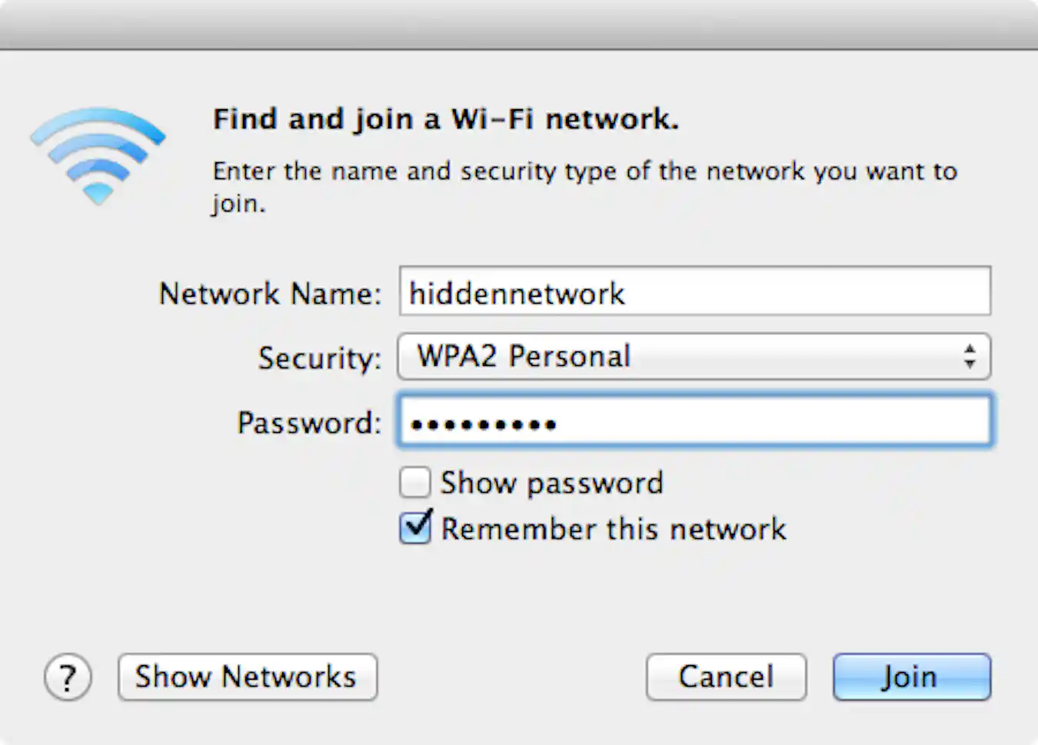Uncheck Remember this network
Viewport: 1038px width, 745px height.
coord(414,528)
